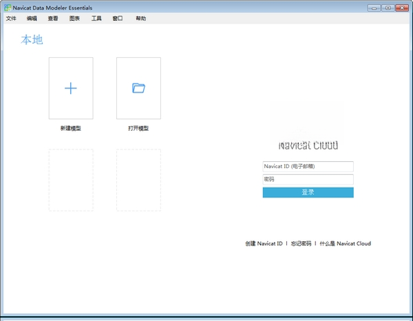The width and height of the screenshot is (413, 321).
Task: Open the 查看 menu
Action: [53, 19]
